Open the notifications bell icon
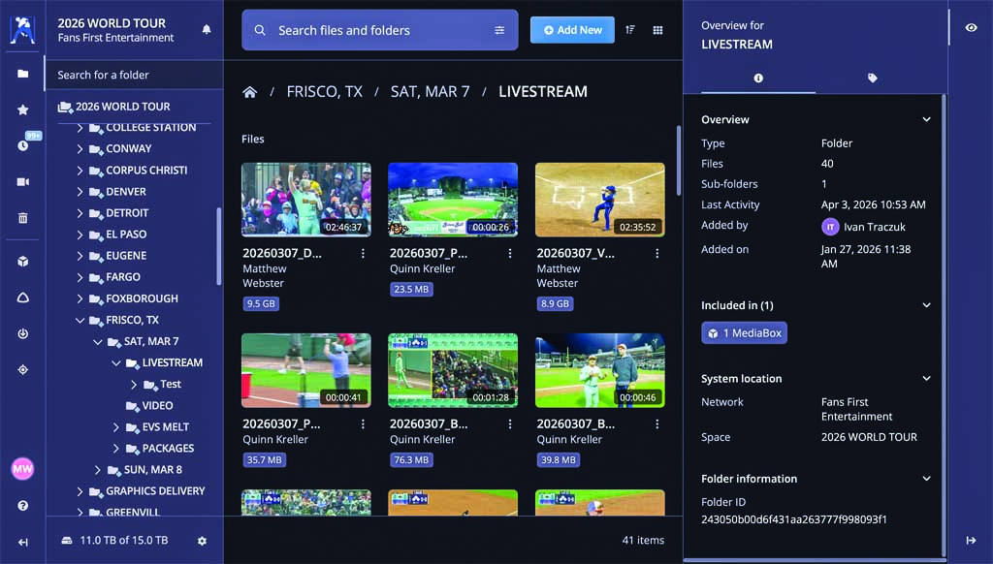This screenshot has height=564, width=993. tap(207, 30)
